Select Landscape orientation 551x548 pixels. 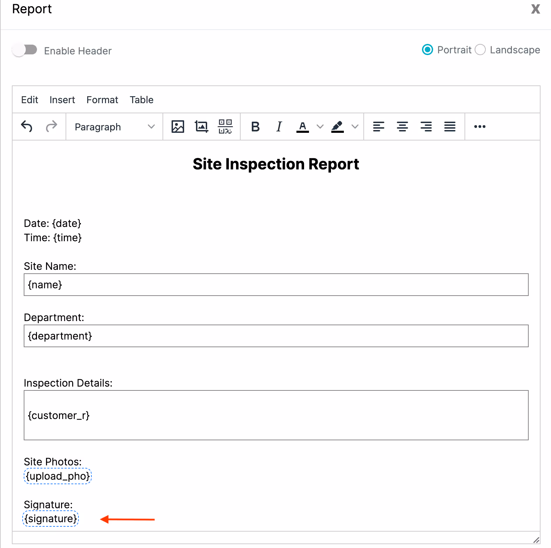coord(480,50)
